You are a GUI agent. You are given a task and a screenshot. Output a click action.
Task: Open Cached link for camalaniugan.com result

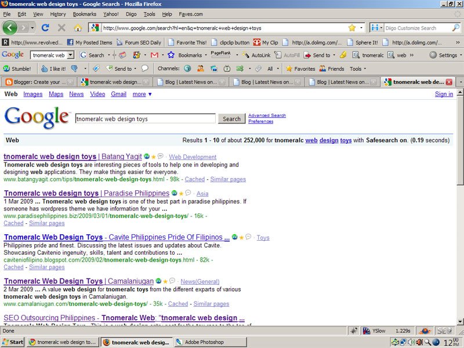click(x=178, y=303)
